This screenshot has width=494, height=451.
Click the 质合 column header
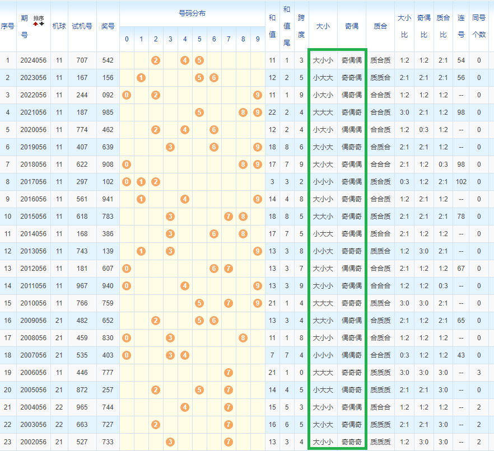(x=380, y=26)
